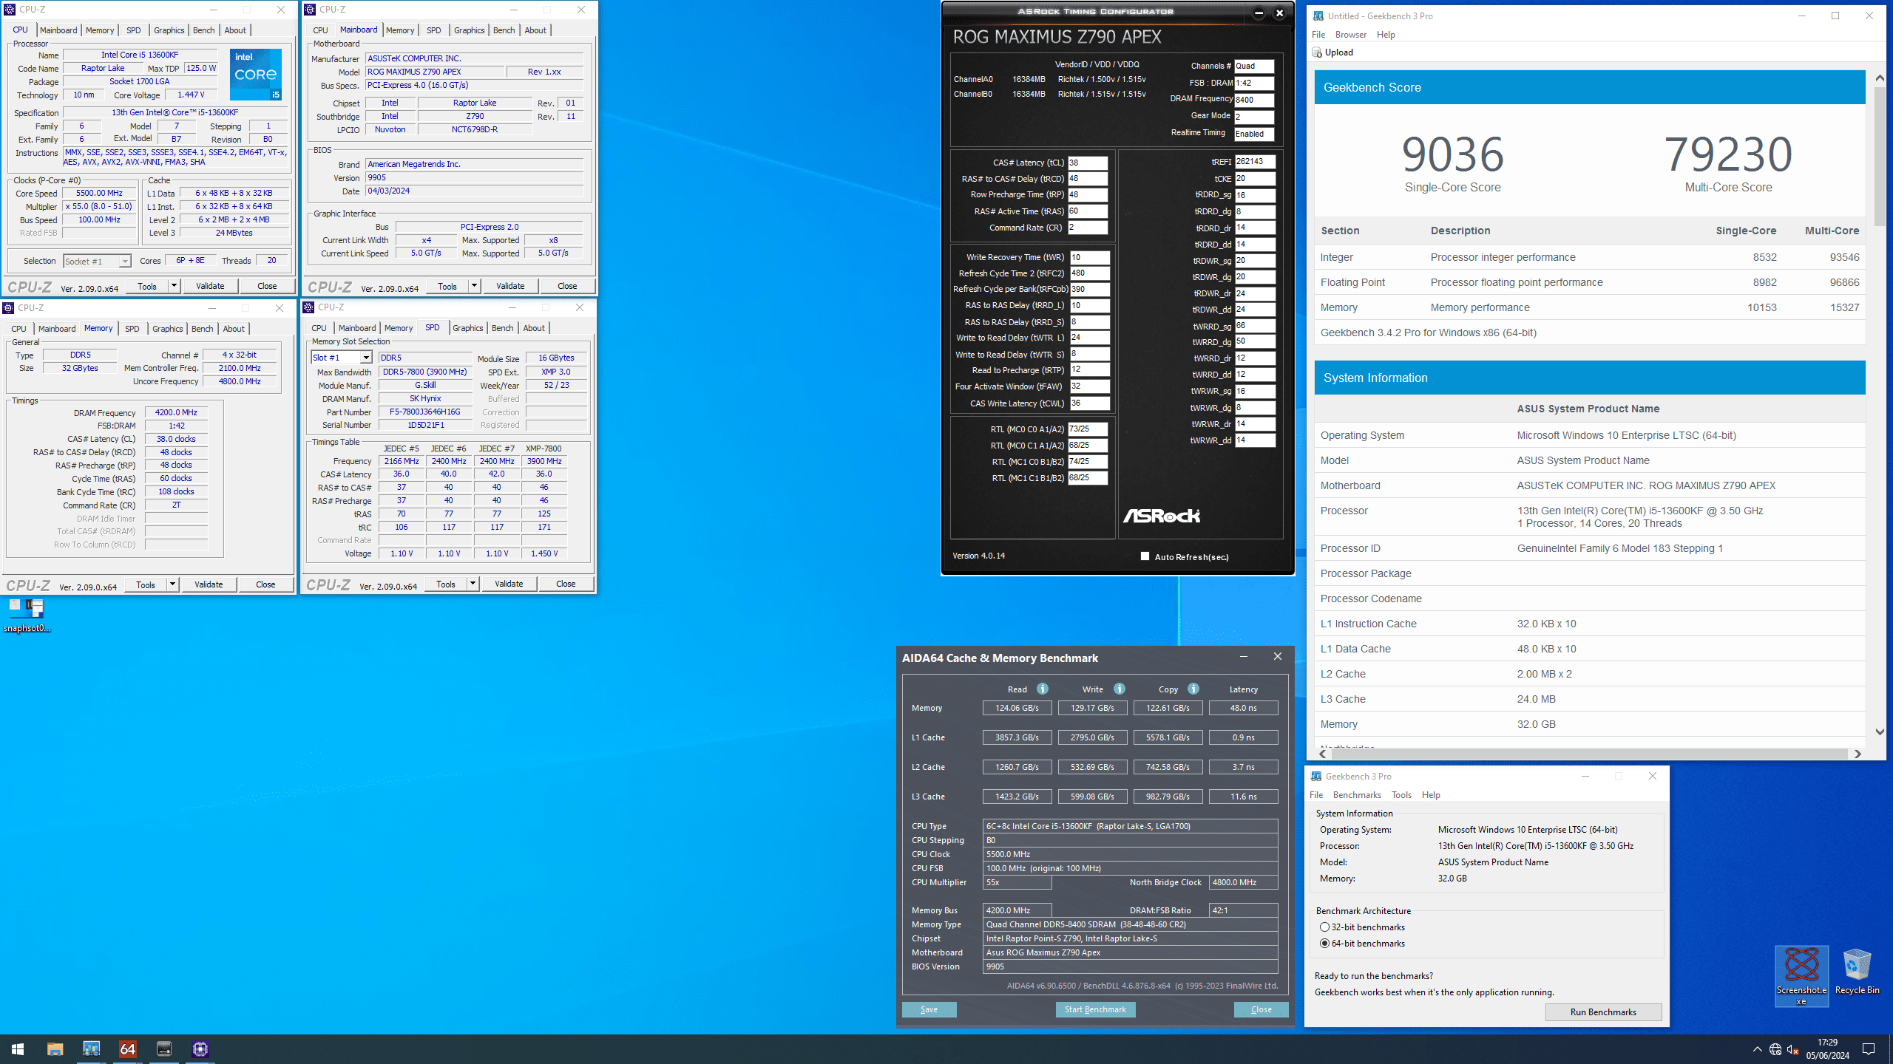Screen dimensions: 1893x1064
Task: Click the Start Benchmark button in AIDA64
Action: [1094, 1009]
